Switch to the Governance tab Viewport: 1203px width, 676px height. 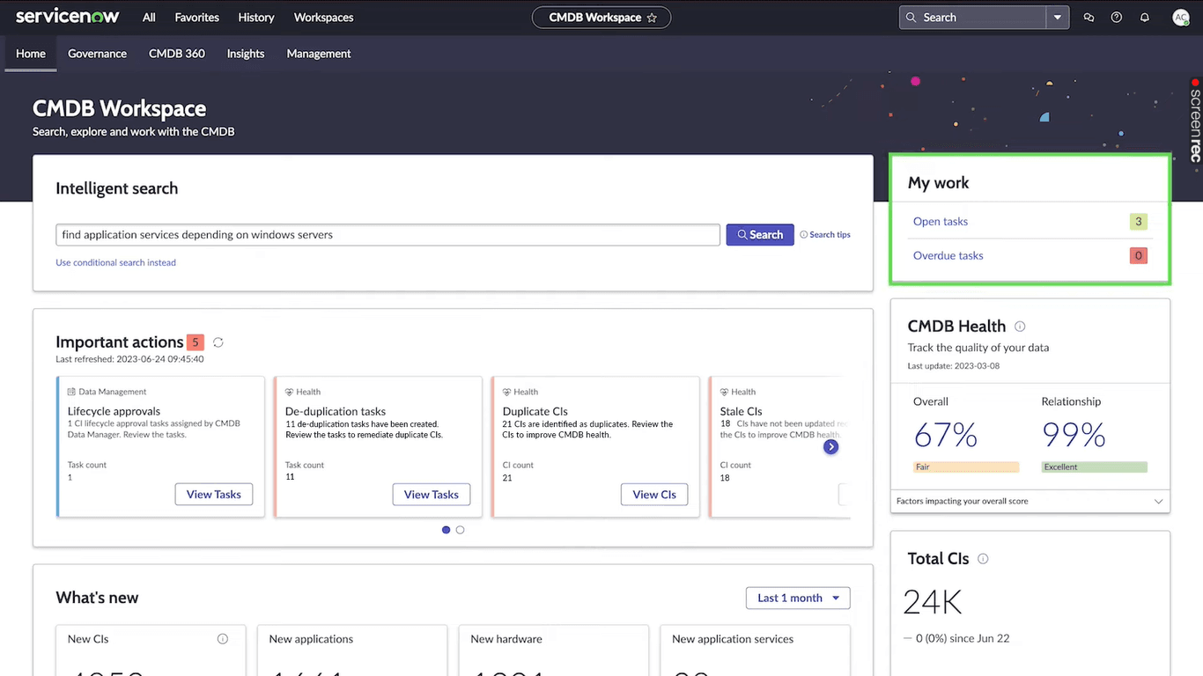click(x=97, y=54)
